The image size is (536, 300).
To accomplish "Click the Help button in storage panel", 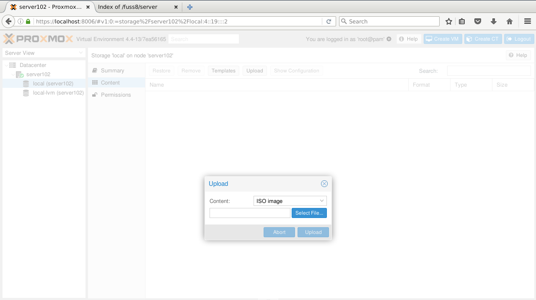I will pyautogui.click(x=518, y=55).
